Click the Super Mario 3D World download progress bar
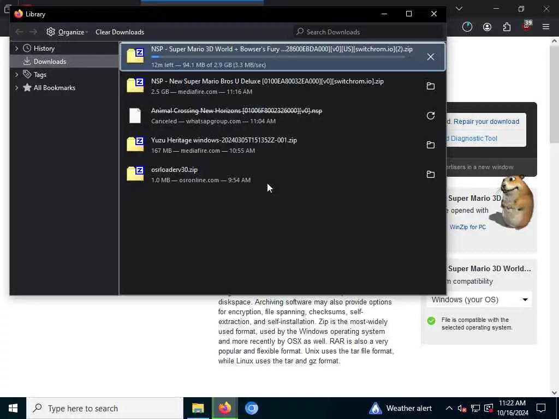 [x=278, y=57]
